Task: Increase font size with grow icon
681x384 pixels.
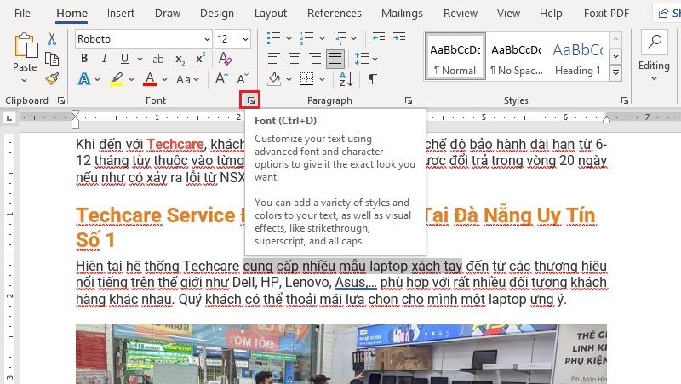Action: 221,79
